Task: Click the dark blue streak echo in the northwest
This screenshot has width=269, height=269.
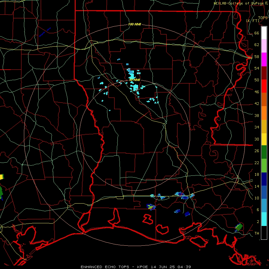Action: coord(45,32)
